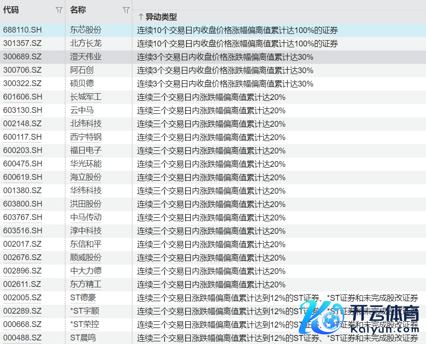Sort by the 异动类型 column header

coord(161,17)
